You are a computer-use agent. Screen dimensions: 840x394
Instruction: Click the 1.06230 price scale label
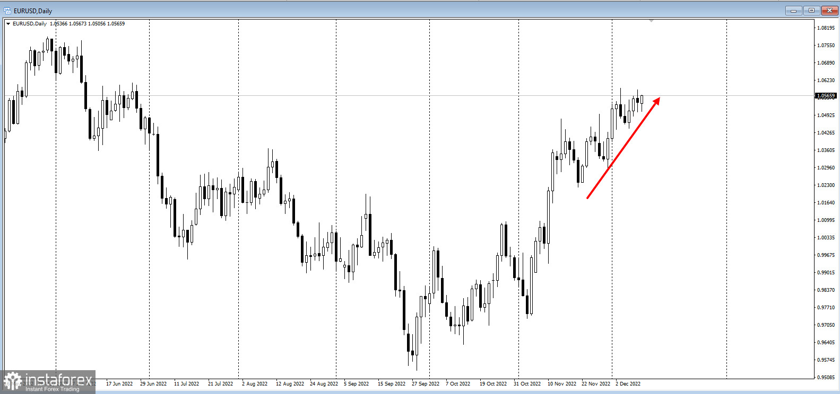[x=826, y=80]
